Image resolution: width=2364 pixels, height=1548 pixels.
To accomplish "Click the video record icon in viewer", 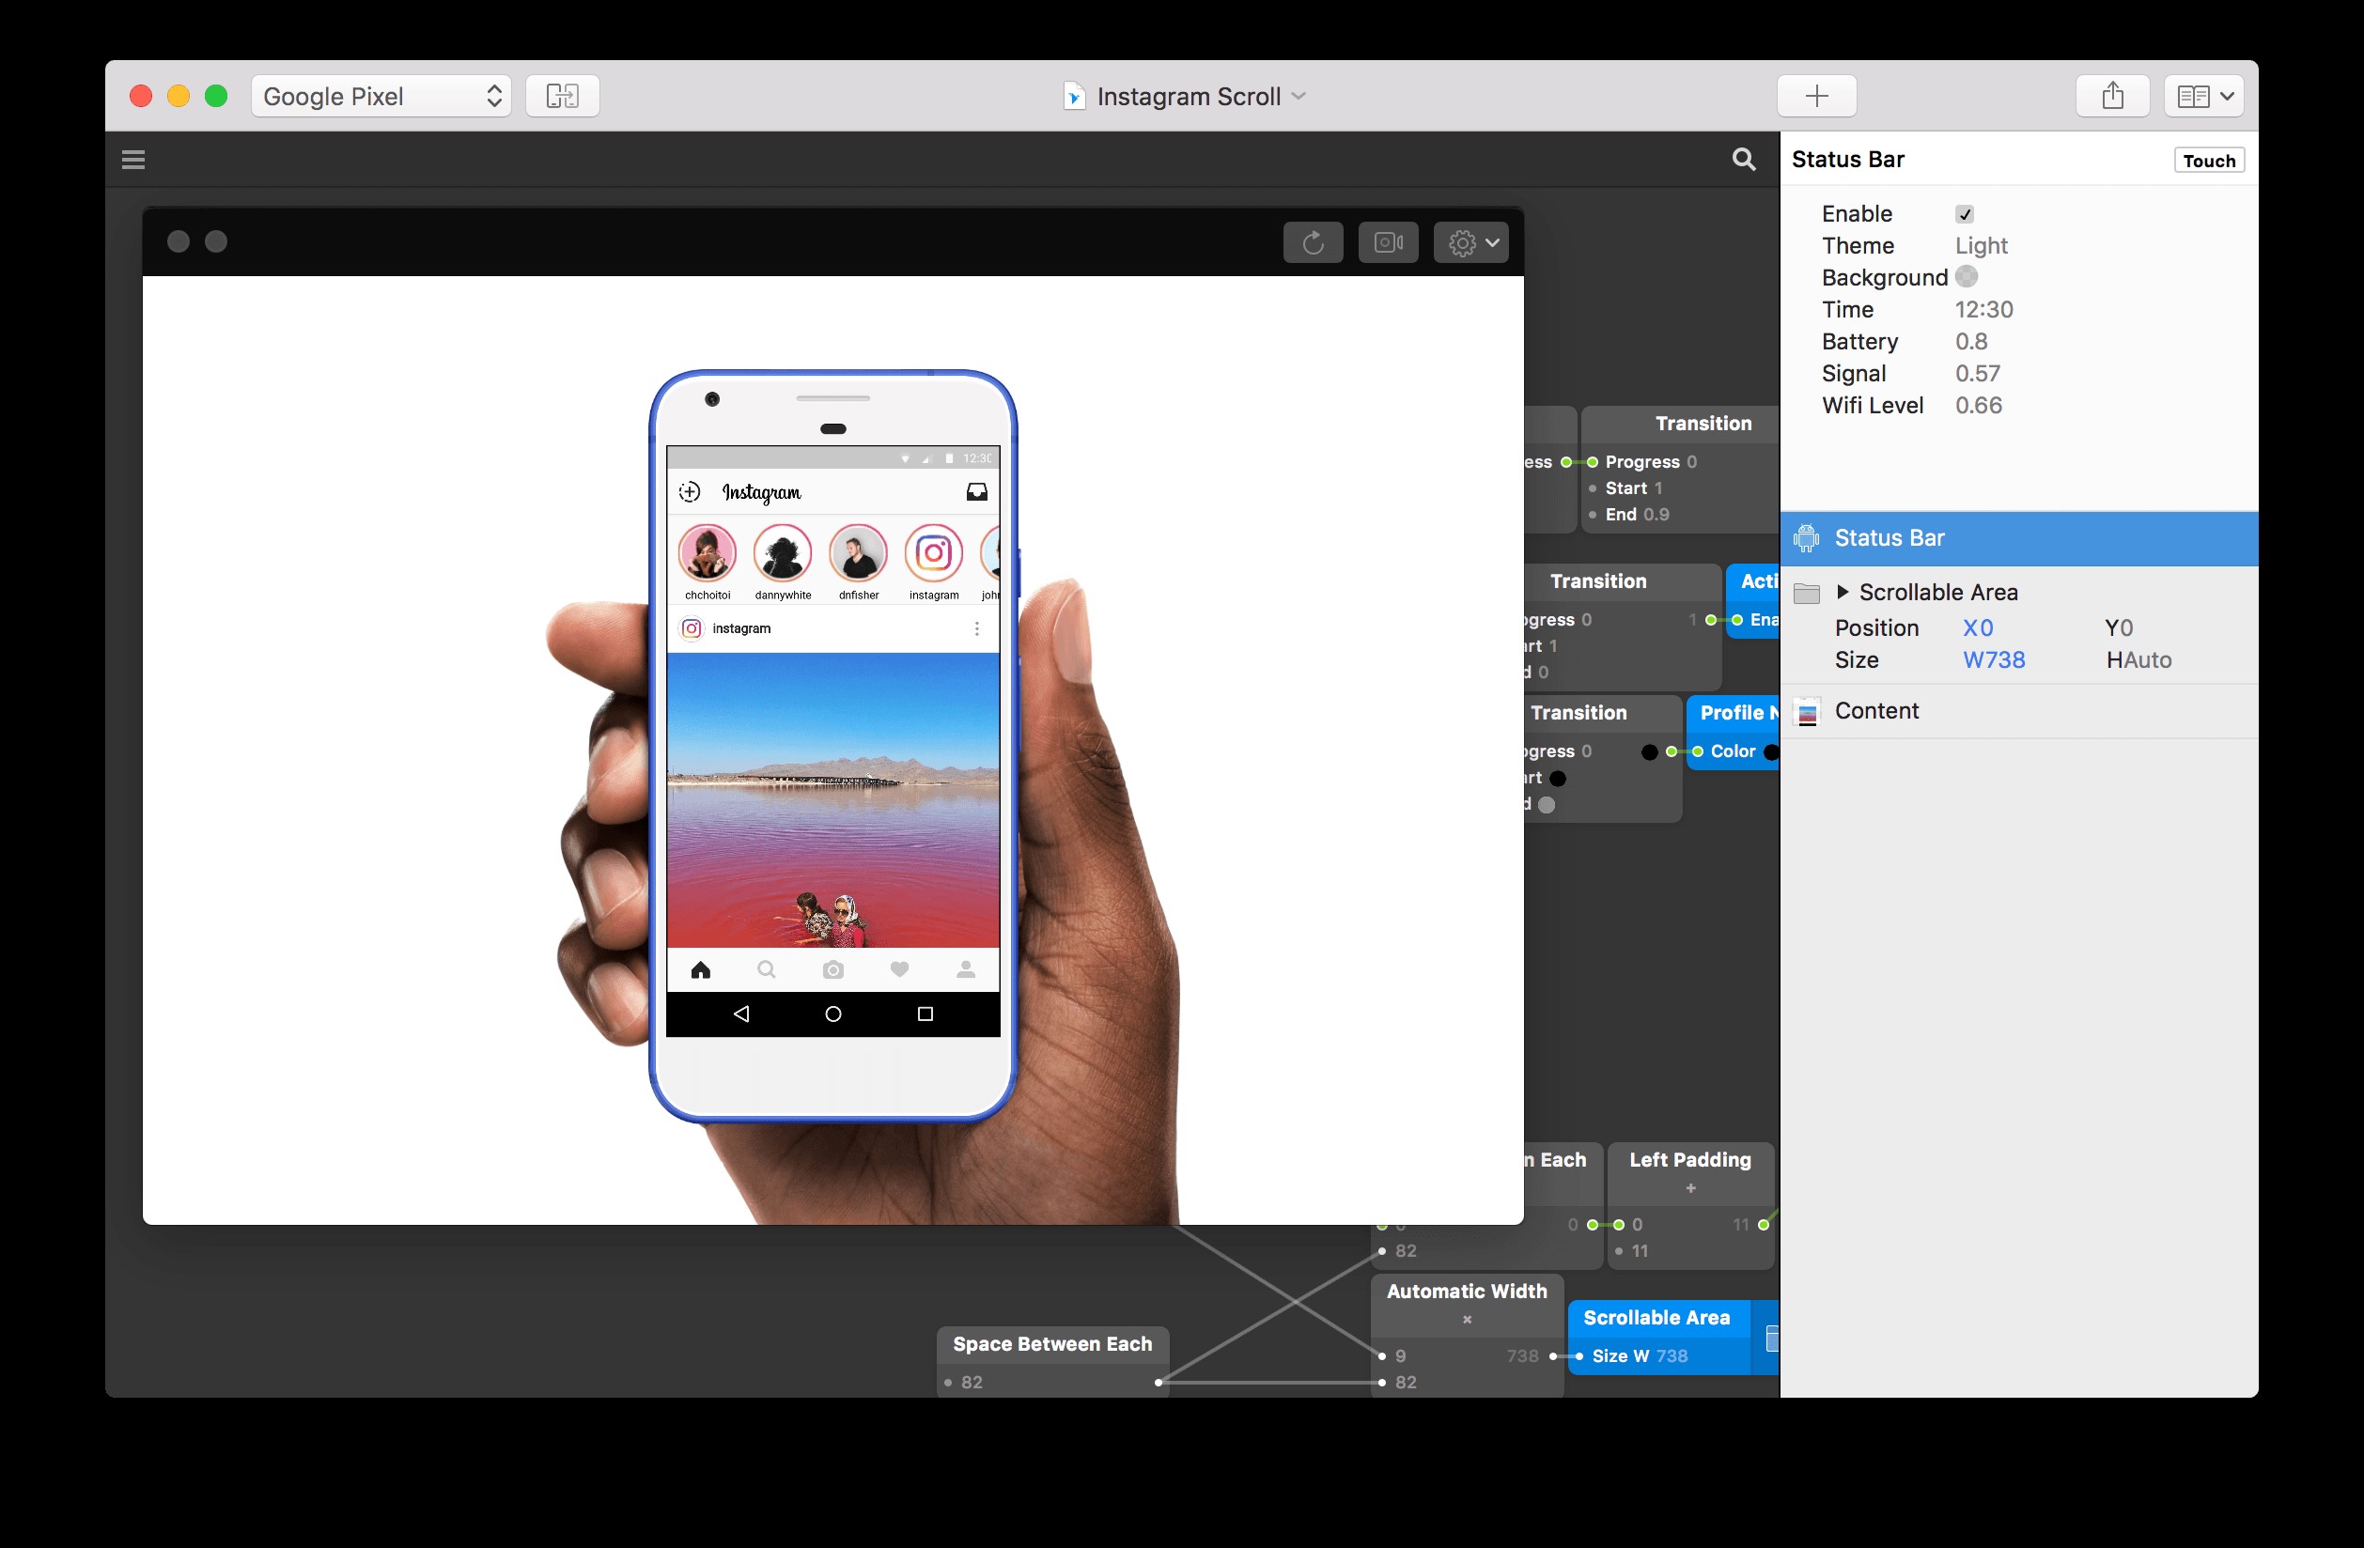I will 1388,242.
